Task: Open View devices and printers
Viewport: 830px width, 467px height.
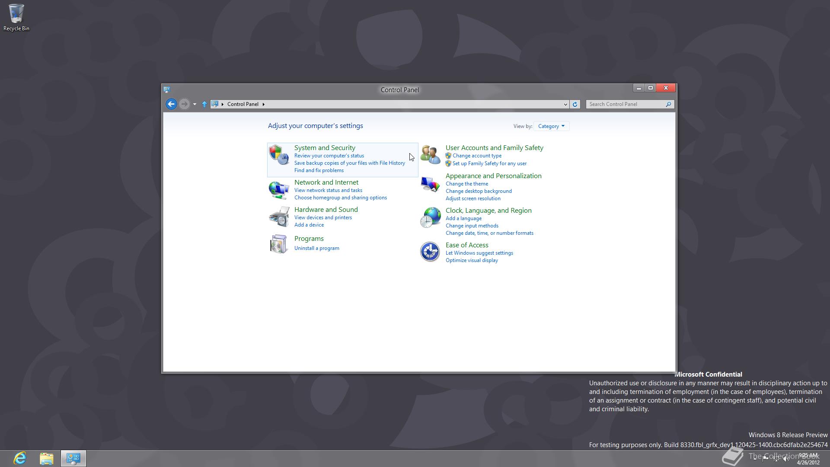Action: tap(323, 218)
